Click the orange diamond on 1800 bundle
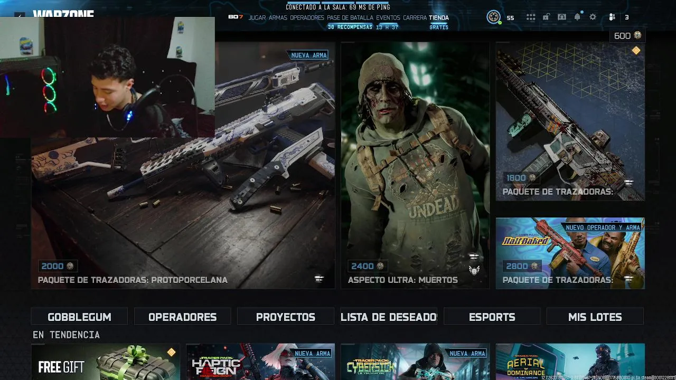 636,51
